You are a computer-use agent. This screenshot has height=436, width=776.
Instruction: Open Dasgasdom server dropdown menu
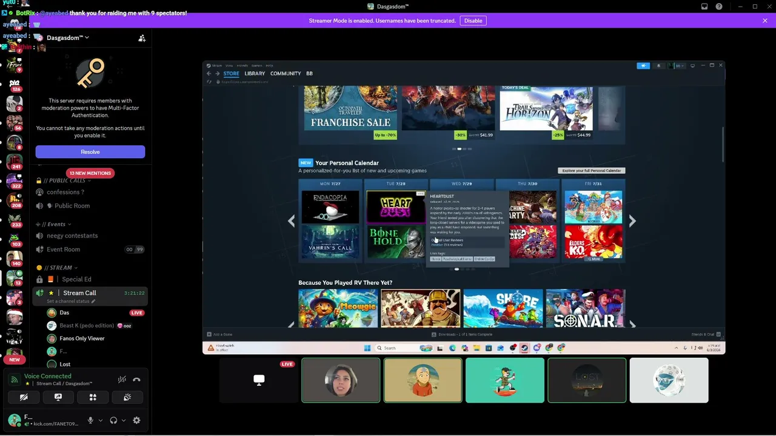tap(68, 38)
